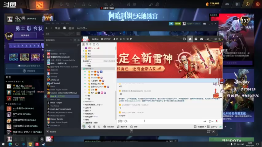Image resolution: width=262 pixels, height=147 pixels.
Task: Open the Steam games and software dropdown
Action: coord(59,40)
